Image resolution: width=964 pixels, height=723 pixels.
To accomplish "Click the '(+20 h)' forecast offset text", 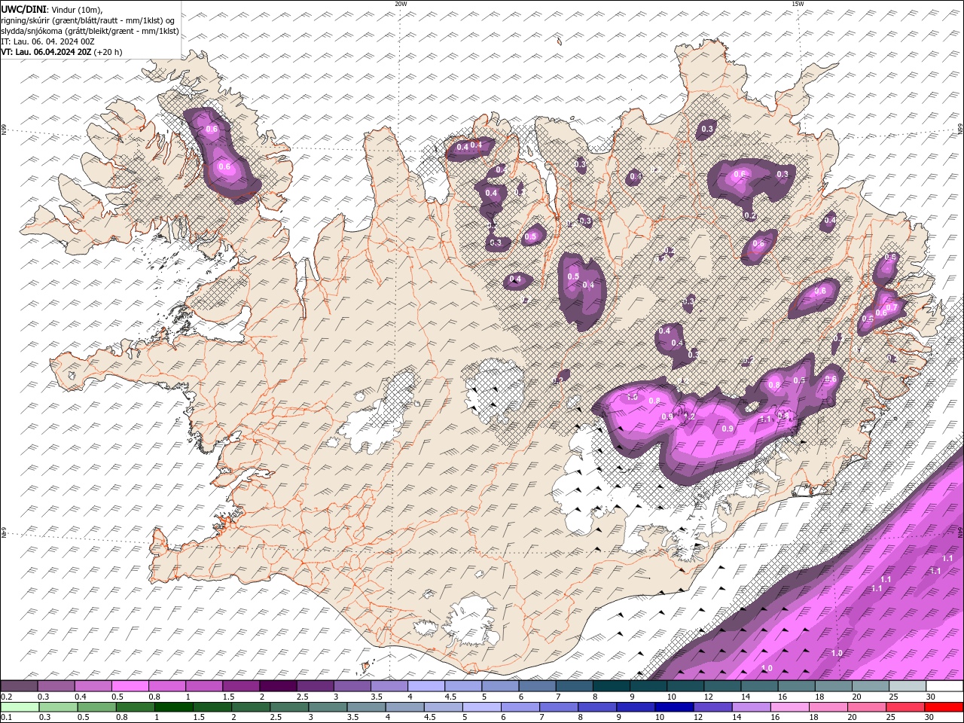I will tap(108, 52).
